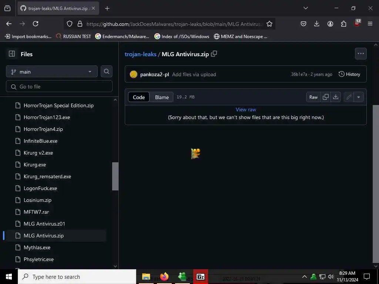Open the Windows Start menu
Screen dimensions: 379x284
click(9, 277)
